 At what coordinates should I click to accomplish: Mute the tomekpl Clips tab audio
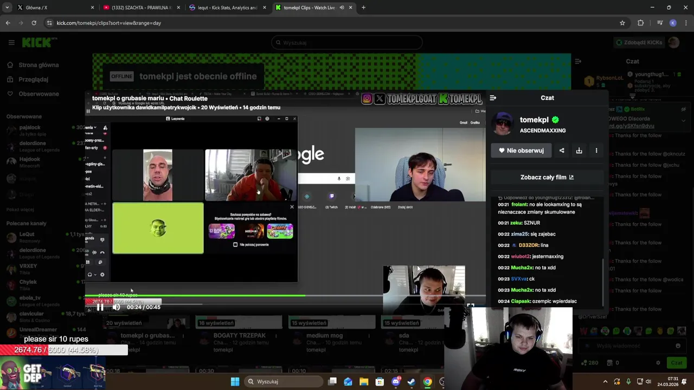point(342,8)
